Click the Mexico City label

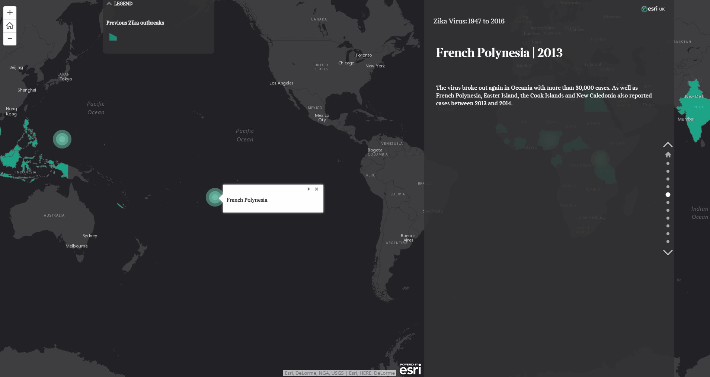tap(322, 118)
